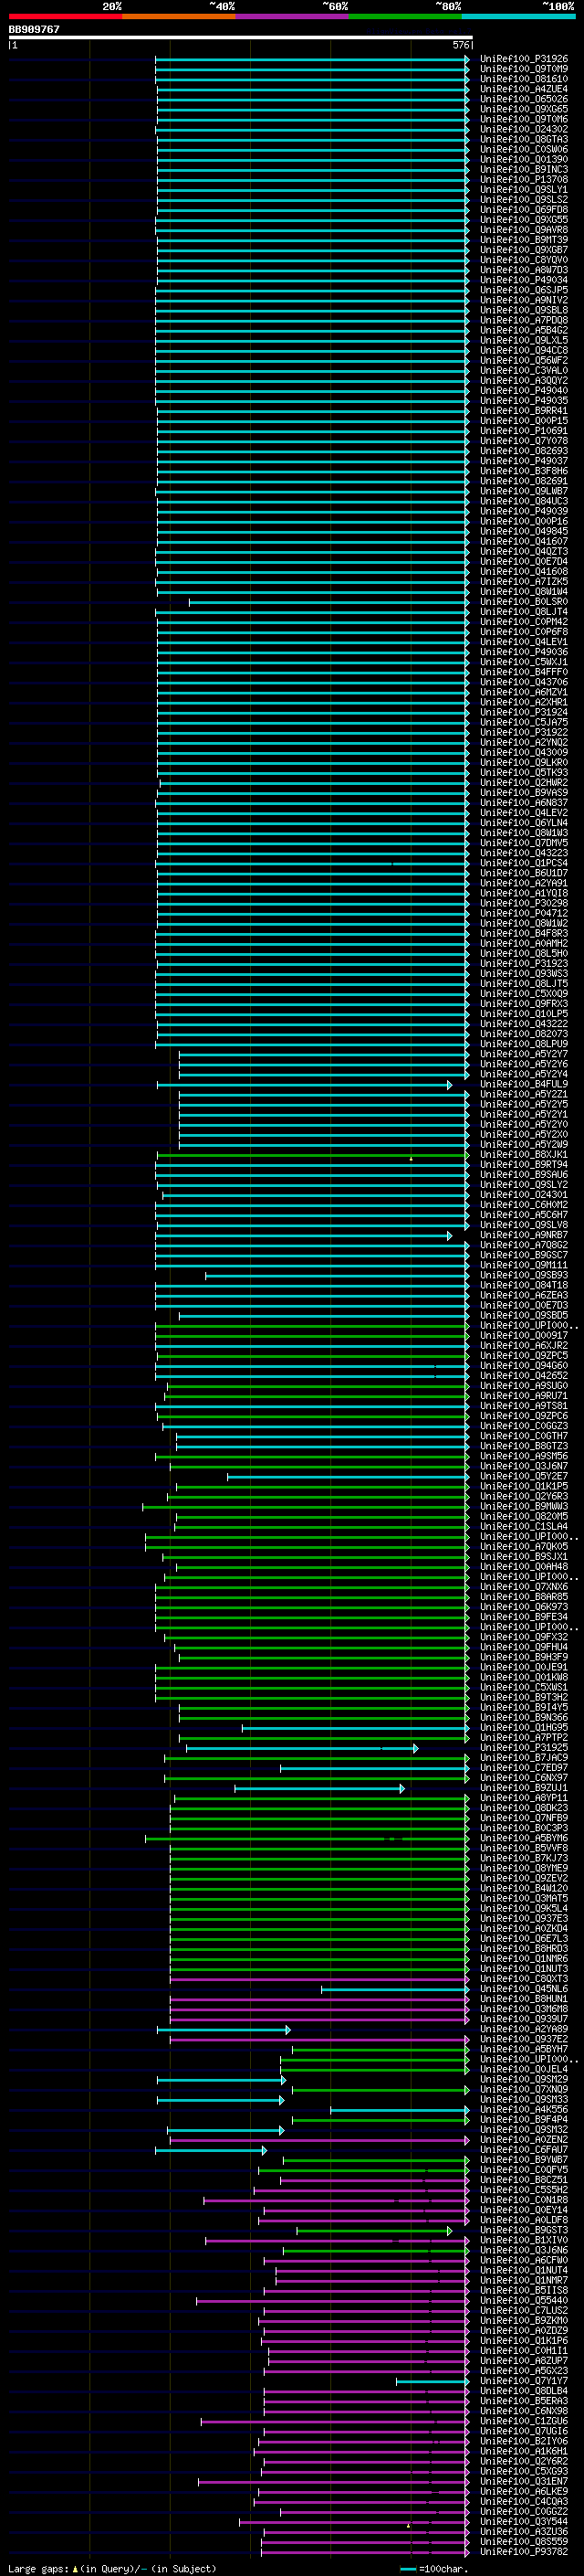The width and height of the screenshot is (584, 2576).
Task: Select hit label UniRef100_O24302
Action: tap(524, 129)
